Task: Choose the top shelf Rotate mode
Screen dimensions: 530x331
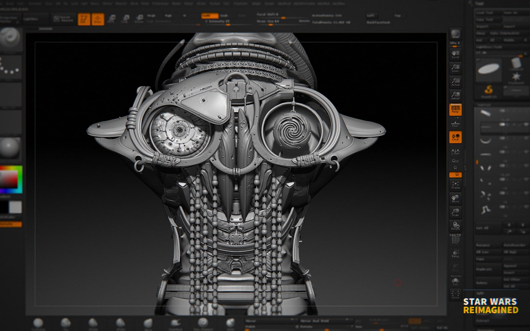Action: tap(139, 19)
